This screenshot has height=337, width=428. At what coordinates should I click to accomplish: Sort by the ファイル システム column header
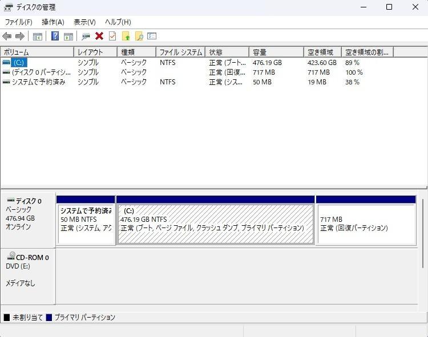click(x=180, y=52)
